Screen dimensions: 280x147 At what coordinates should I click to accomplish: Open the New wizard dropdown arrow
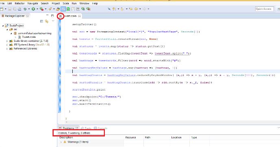point(6,9)
